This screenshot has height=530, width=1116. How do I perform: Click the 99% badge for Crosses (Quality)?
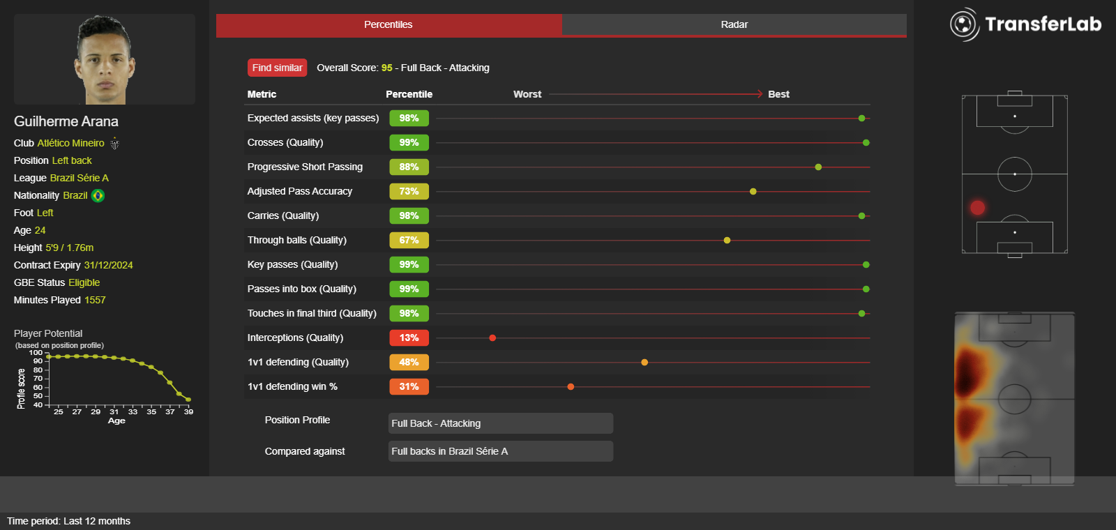(409, 143)
